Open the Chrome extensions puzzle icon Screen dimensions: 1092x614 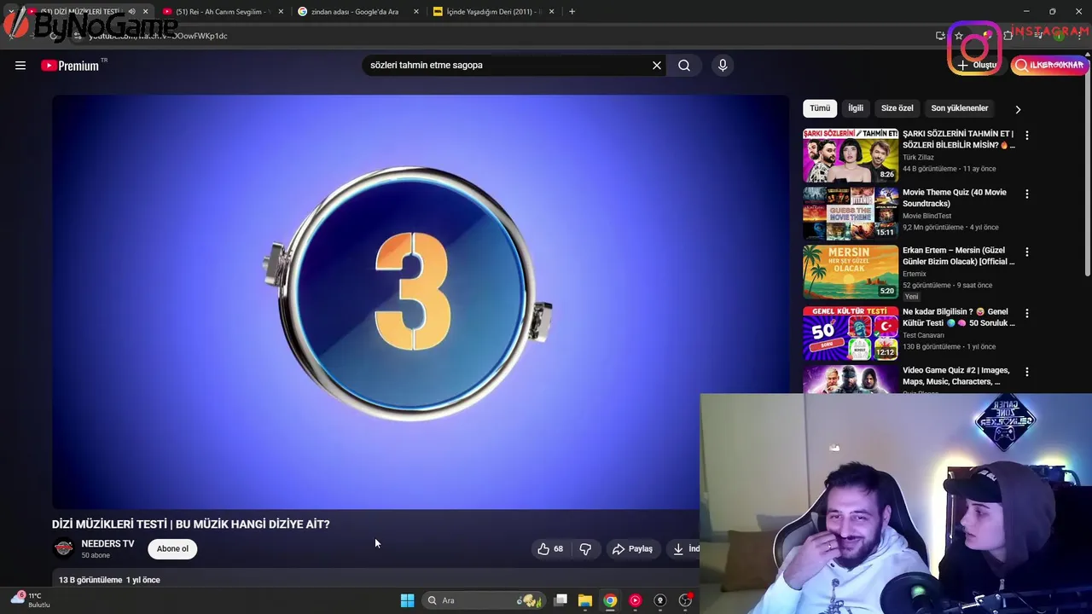click(x=1008, y=36)
